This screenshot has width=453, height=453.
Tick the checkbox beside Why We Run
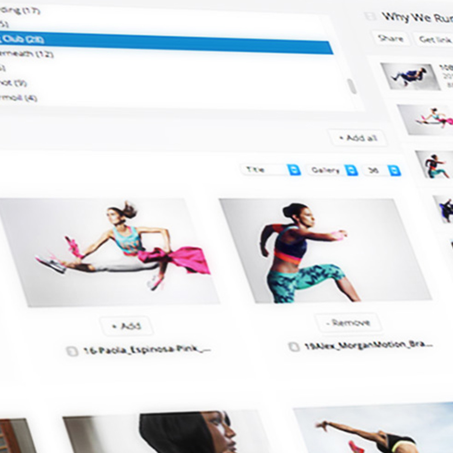coord(371,16)
